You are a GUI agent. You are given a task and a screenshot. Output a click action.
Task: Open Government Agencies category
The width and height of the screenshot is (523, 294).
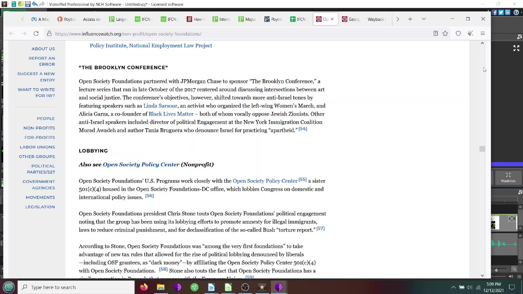(x=38, y=185)
